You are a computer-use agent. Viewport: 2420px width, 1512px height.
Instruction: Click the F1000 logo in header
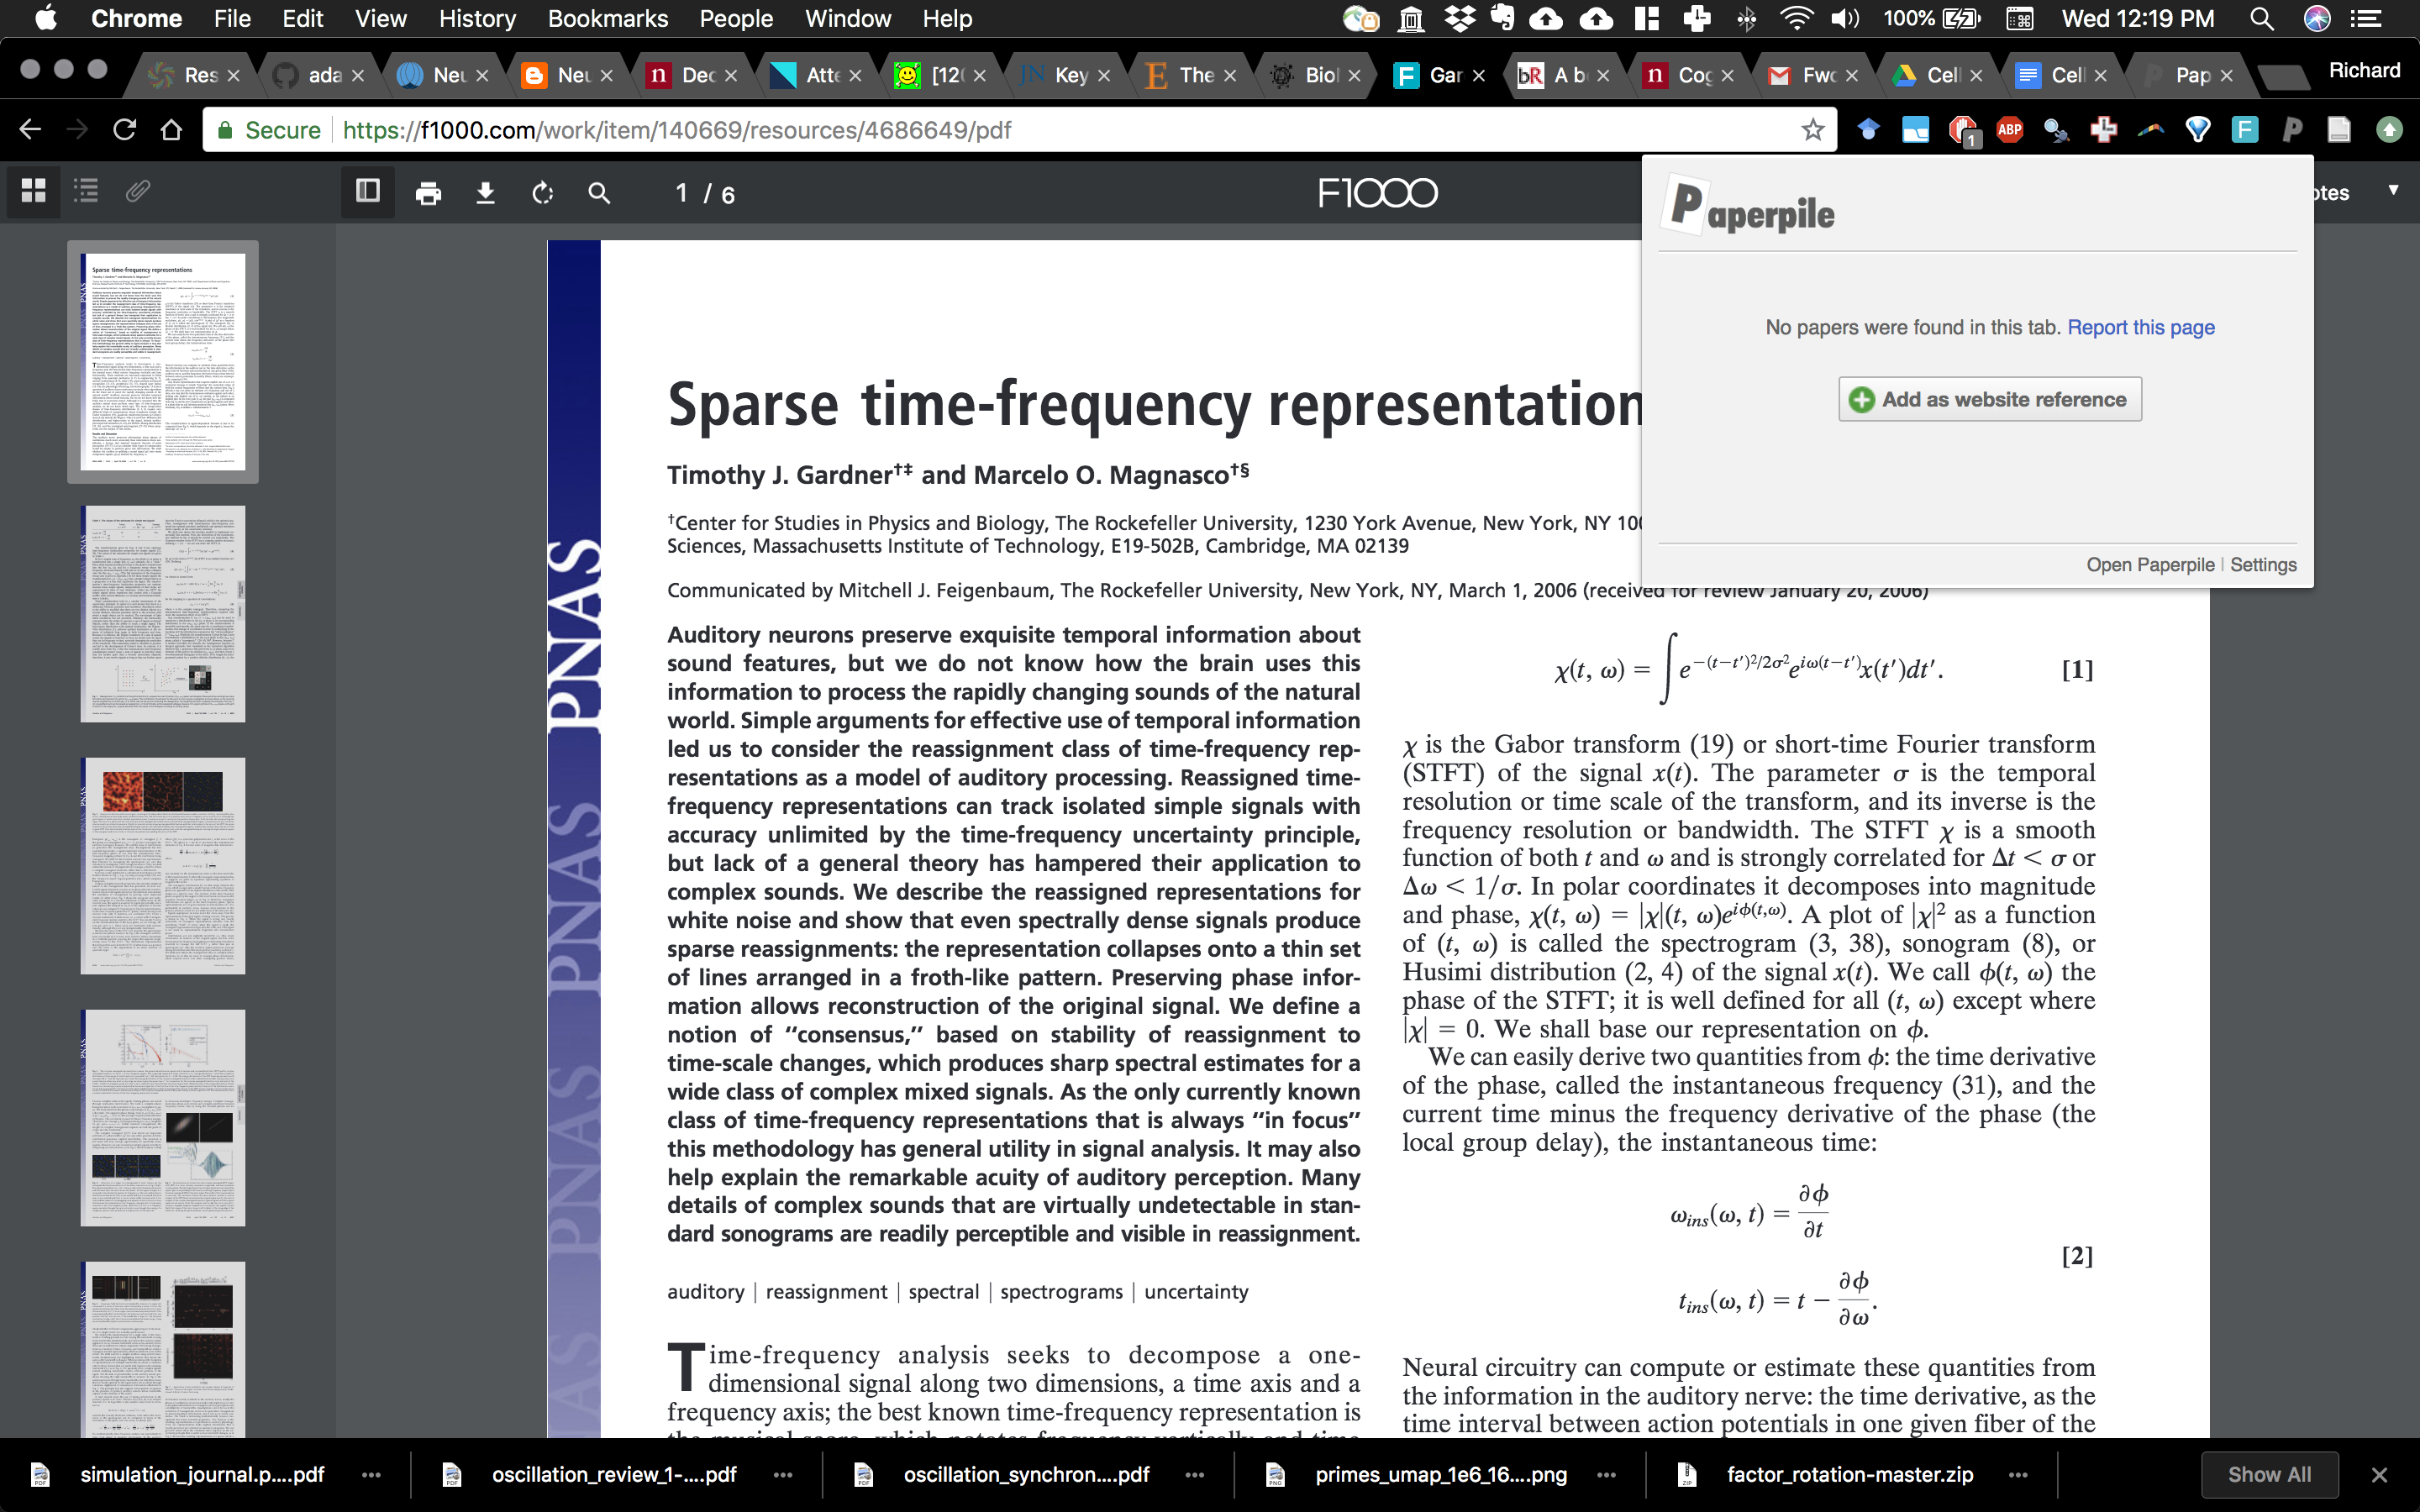click(1377, 193)
